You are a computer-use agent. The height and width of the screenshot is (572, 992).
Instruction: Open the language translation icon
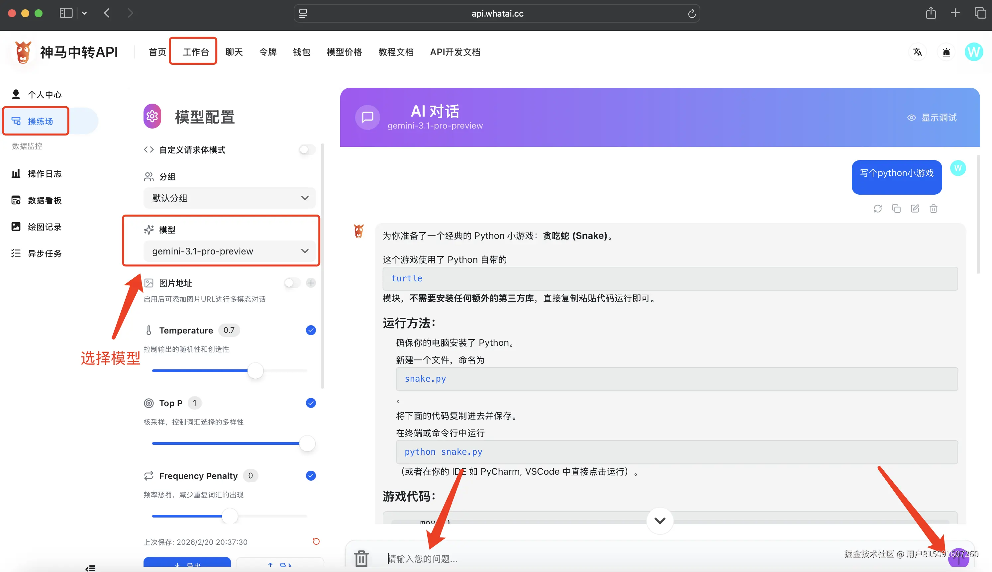click(x=917, y=52)
